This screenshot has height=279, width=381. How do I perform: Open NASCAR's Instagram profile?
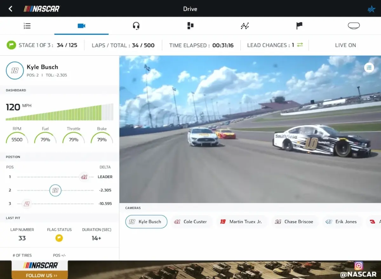(x=359, y=266)
